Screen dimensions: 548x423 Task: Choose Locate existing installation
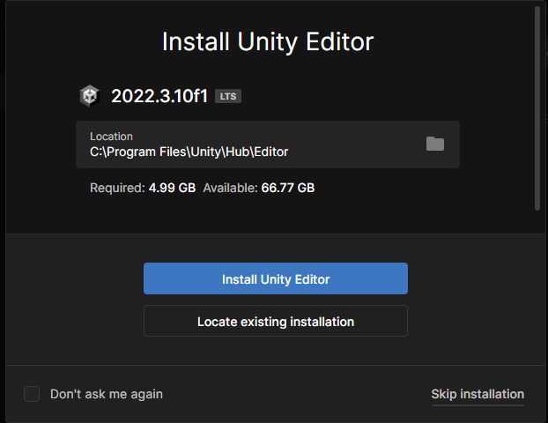pyautogui.click(x=276, y=321)
